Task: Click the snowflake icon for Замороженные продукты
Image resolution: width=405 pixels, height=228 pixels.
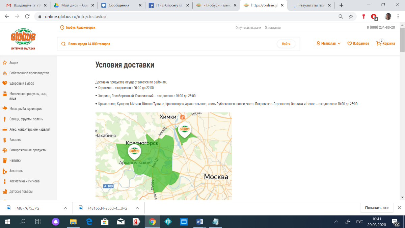Action: [x=5, y=150]
